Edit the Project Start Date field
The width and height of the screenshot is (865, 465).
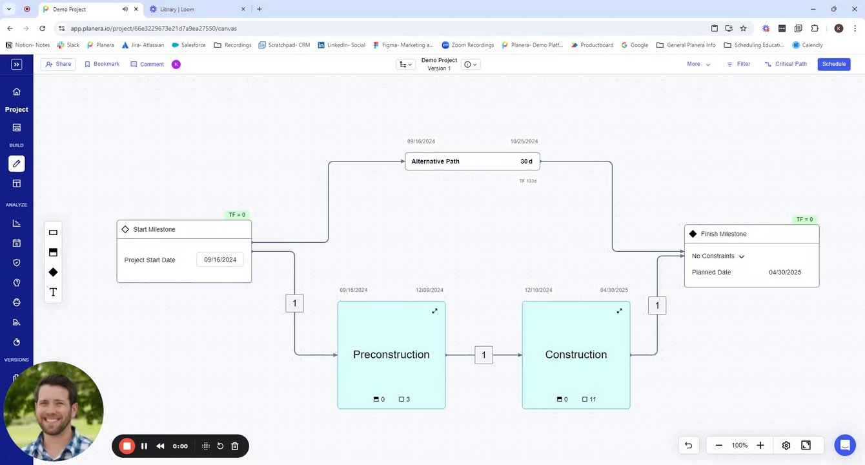pyautogui.click(x=220, y=260)
